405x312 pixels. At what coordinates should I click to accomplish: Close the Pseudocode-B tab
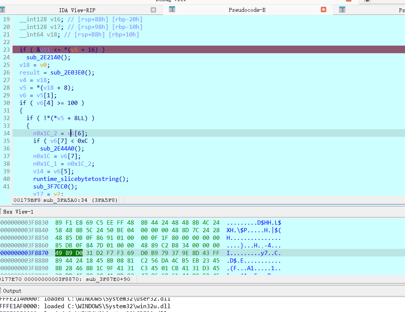[x=324, y=10]
